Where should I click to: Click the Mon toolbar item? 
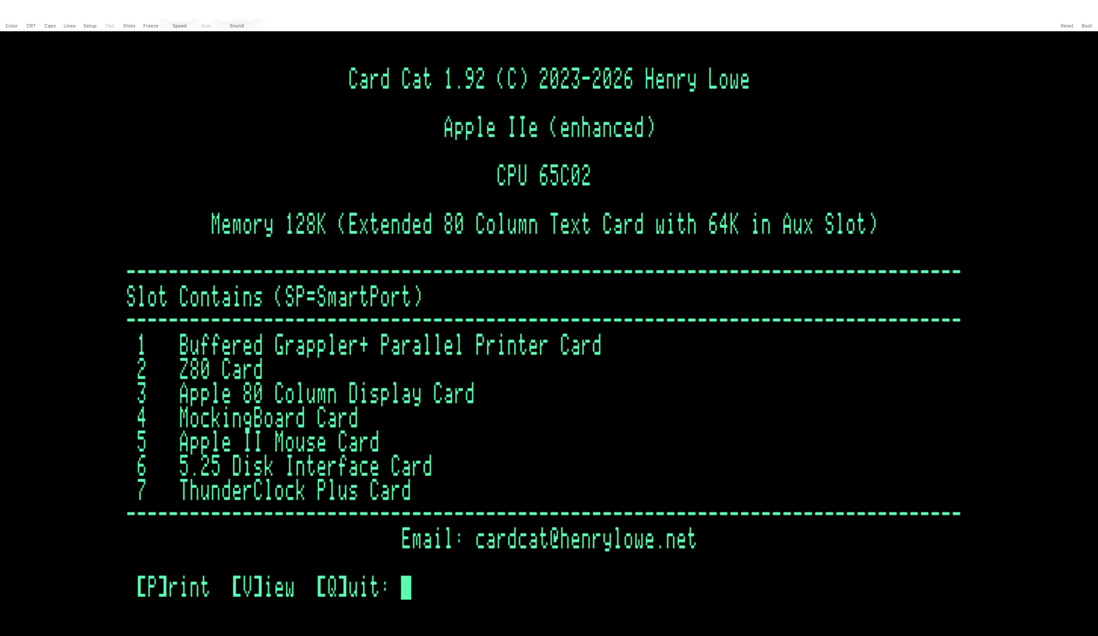(206, 26)
